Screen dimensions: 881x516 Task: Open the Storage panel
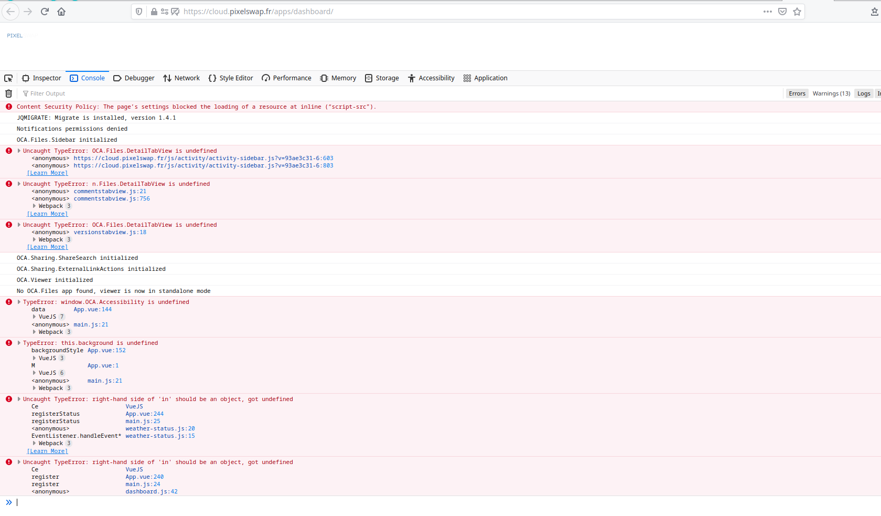pyautogui.click(x=382, y=78)
